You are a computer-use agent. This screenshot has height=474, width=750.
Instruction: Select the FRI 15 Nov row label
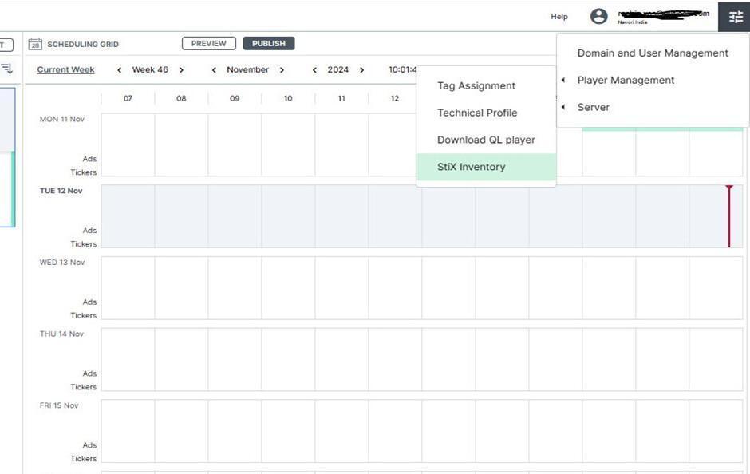[59, 405]
